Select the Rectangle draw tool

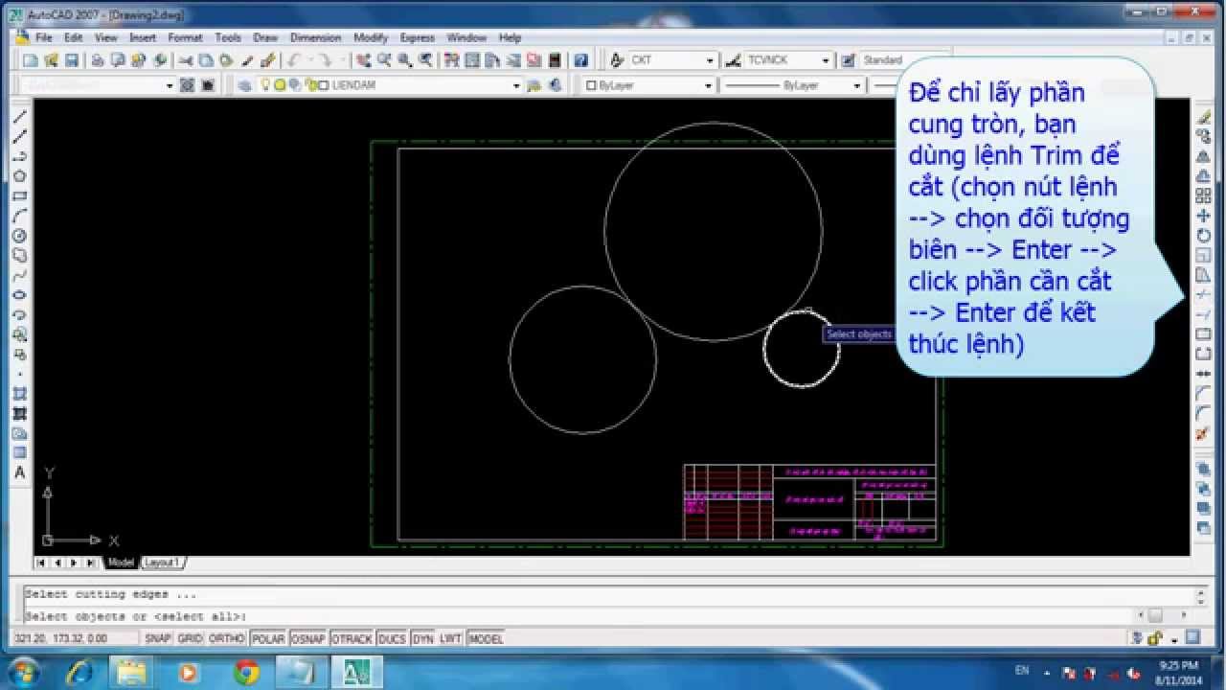coord(19,196)
